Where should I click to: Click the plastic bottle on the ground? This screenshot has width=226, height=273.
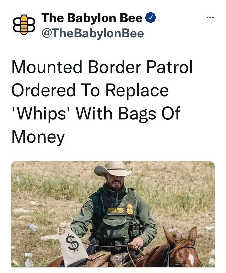33,227
